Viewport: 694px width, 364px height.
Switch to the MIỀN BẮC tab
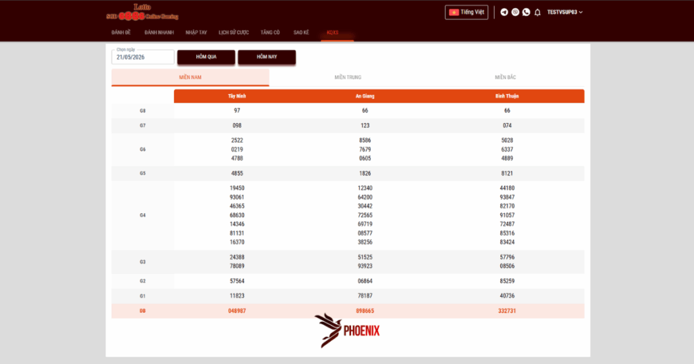point(506,77)
